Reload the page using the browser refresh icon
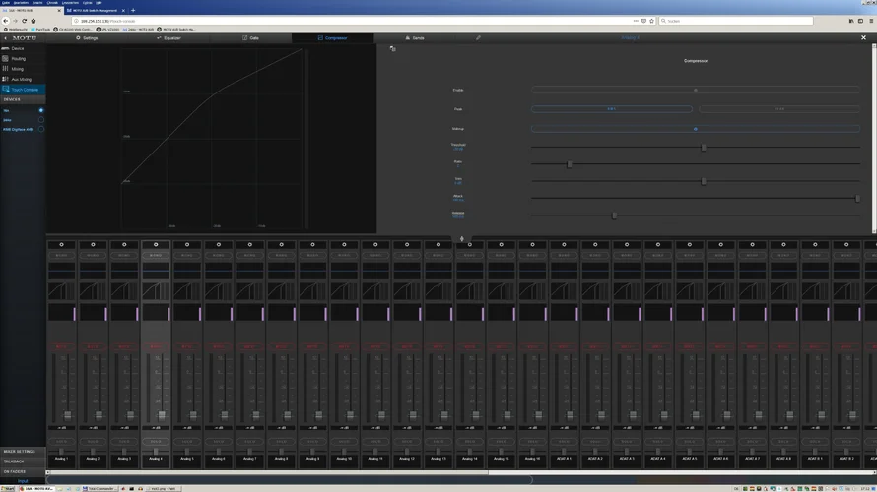 [24, 21]
